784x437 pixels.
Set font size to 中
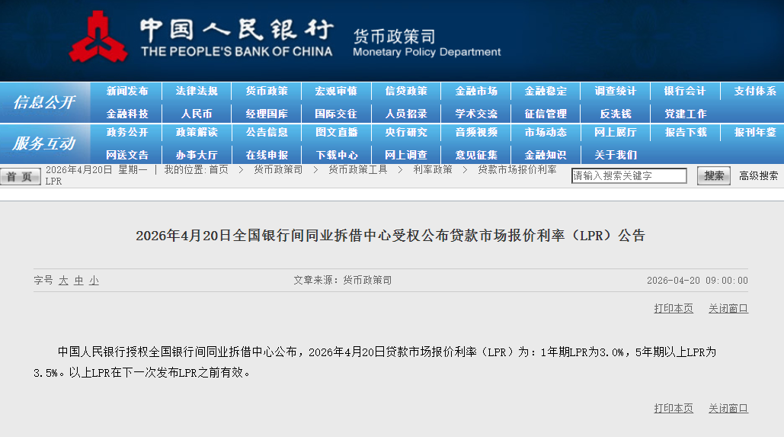point(78,281)
